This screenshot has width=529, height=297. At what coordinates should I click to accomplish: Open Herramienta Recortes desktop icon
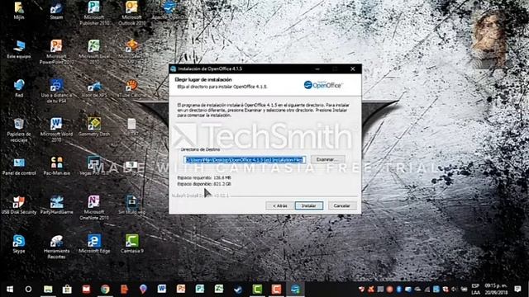tap(56, 247)
